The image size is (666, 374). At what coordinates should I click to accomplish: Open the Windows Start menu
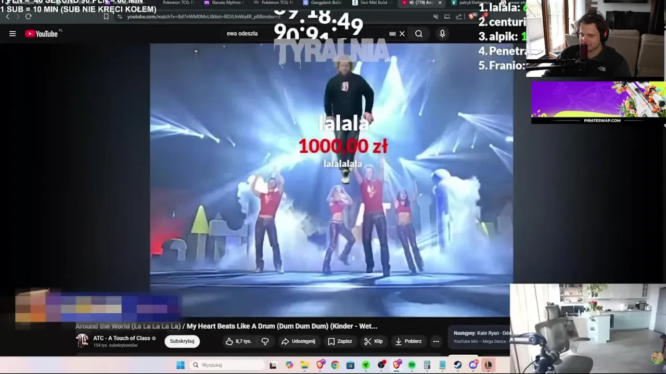tap(181, 365)
